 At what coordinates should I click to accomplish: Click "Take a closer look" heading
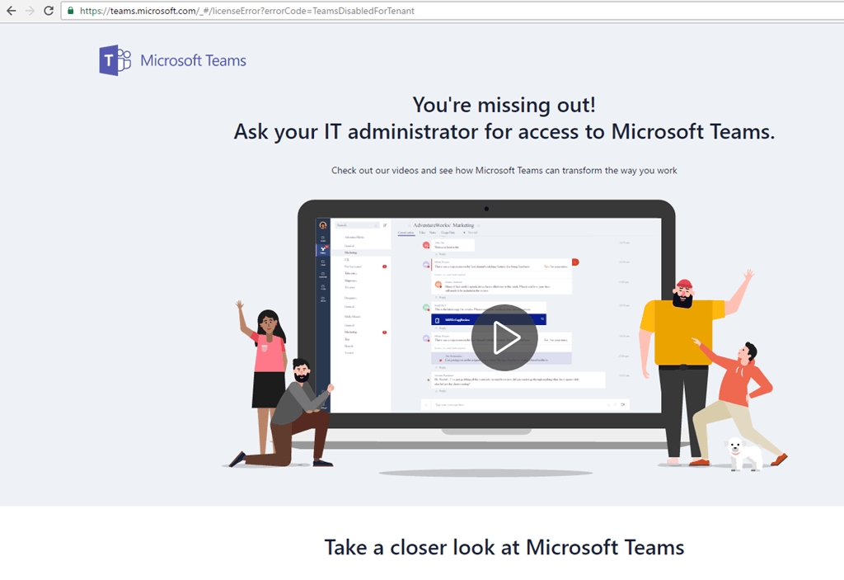pyautogui.click(x=504, y=546)
